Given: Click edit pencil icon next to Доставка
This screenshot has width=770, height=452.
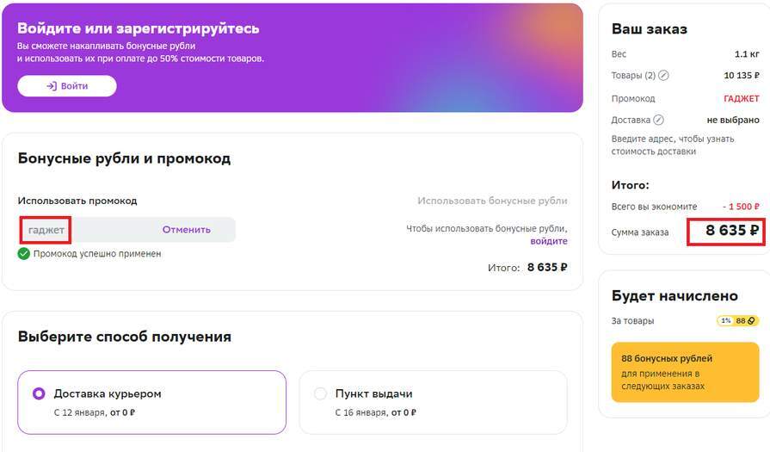Looking at the screenshot, I should tap(659, 121).
